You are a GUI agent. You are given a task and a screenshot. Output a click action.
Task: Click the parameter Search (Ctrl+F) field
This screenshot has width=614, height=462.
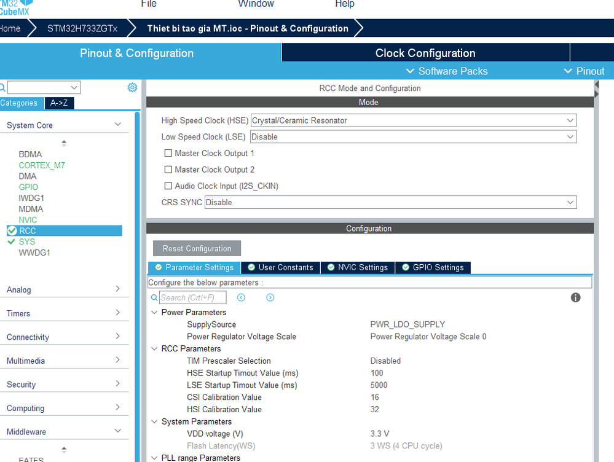192,297
